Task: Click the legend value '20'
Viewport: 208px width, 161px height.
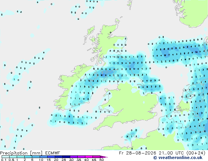Action: pyautogui.click(x=56, y=160)
